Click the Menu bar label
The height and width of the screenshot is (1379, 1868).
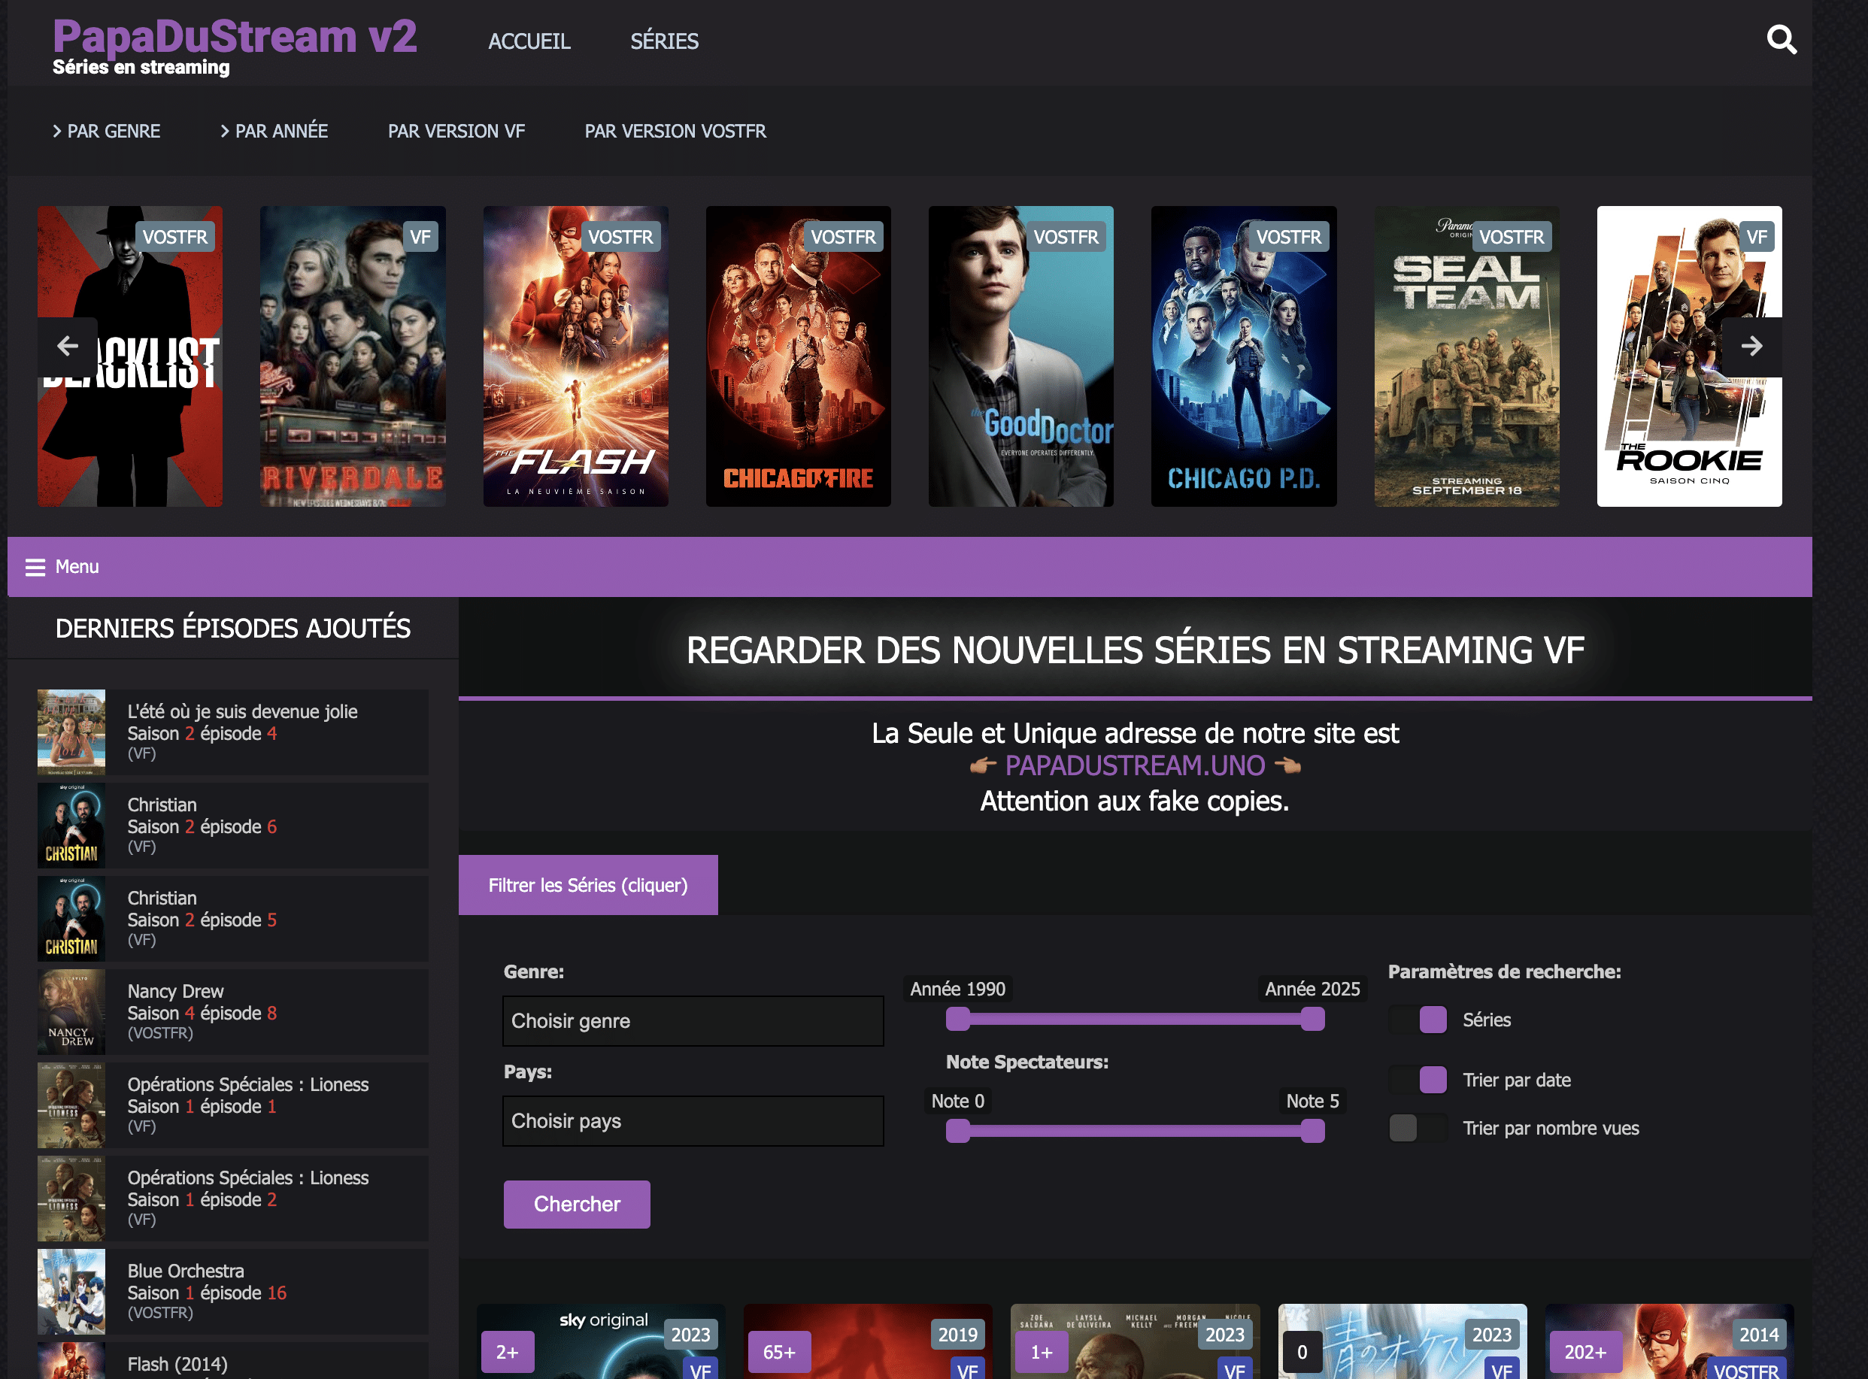click(x=77, y=567)
